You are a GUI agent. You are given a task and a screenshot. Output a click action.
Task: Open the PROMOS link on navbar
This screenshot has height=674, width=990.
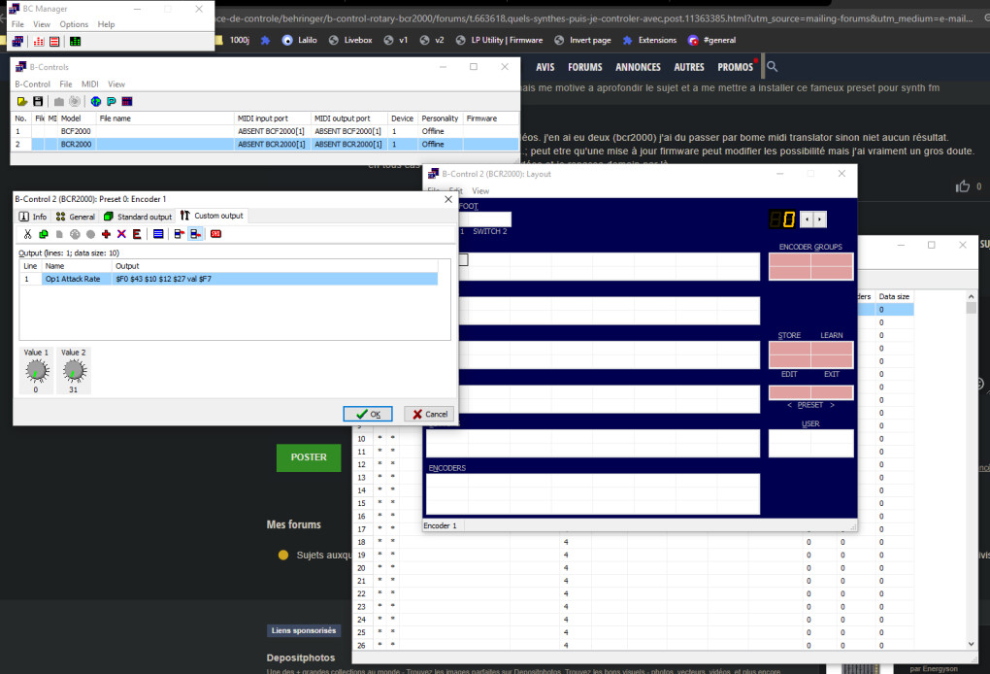coord(735,67)
